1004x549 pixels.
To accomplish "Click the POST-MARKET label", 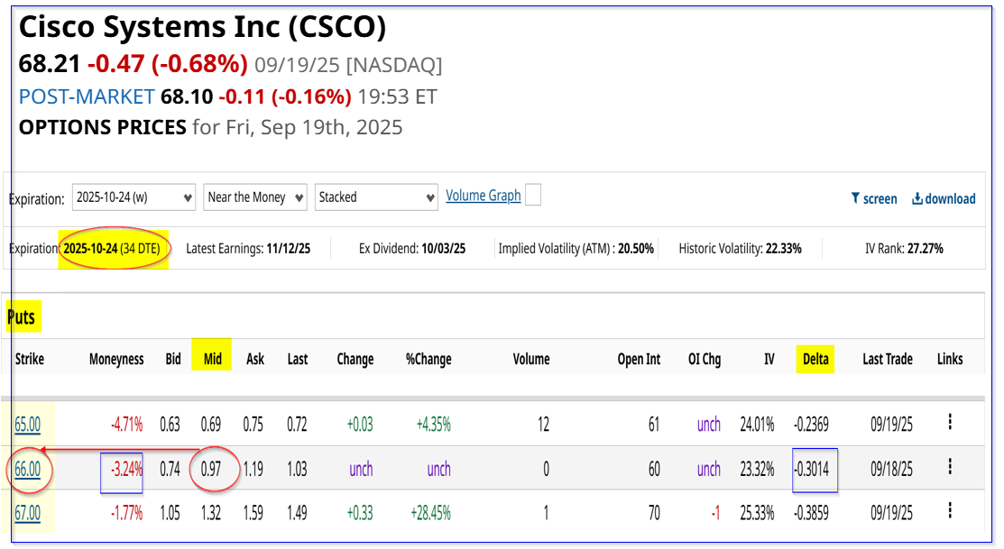I will [x=87, y=96].
